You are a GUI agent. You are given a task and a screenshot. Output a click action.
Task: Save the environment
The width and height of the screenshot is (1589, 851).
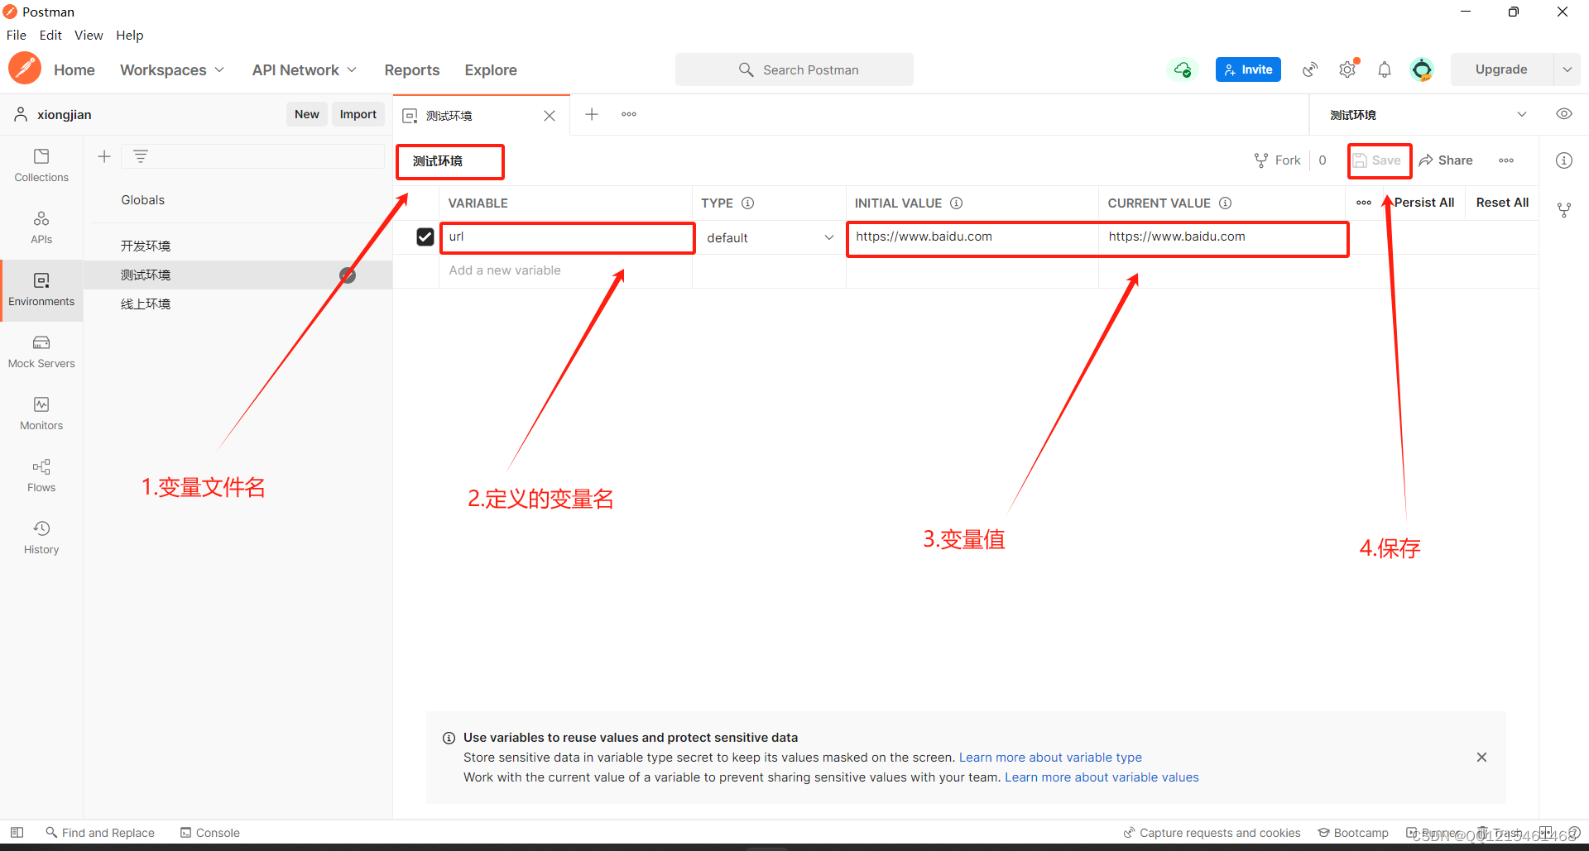click(1377, 160)
